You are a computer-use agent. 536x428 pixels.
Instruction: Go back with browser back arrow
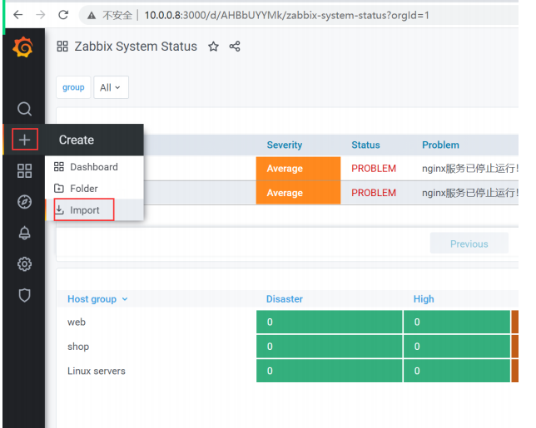(17, 15)
